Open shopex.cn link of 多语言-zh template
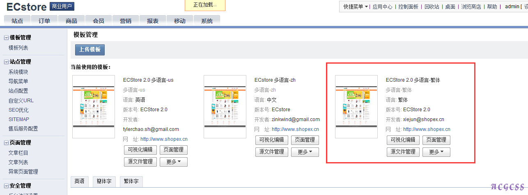The image size is (528, 195). [295, 129]
